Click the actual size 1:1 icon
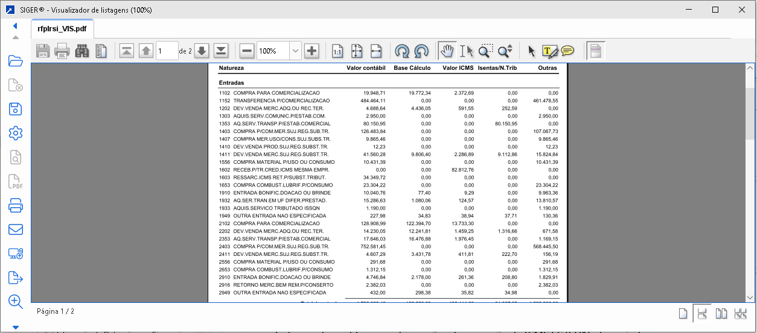Screen dimensions: 757x333 337,51
